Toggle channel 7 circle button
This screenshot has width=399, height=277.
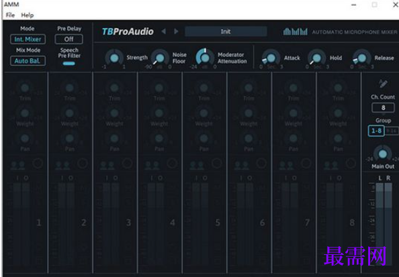pyautogui.click(x=306, y=164)
